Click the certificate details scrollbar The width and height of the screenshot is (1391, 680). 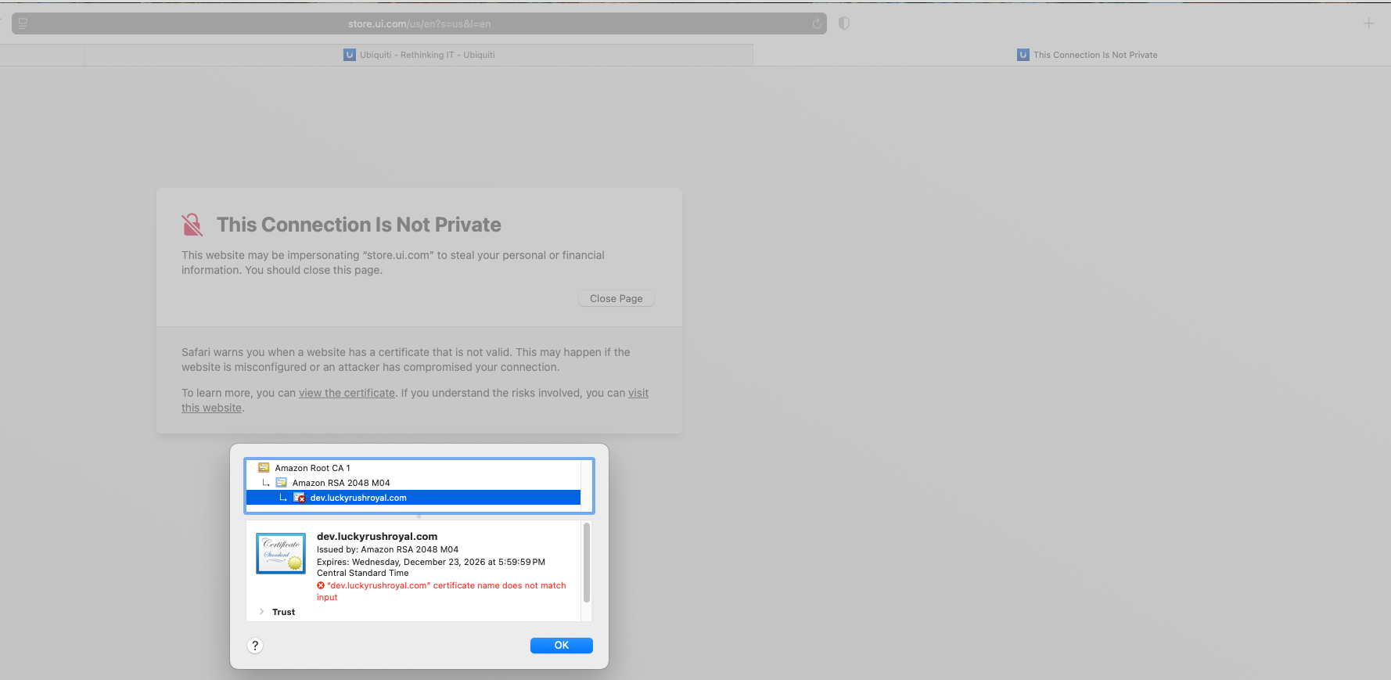point(587,563)
